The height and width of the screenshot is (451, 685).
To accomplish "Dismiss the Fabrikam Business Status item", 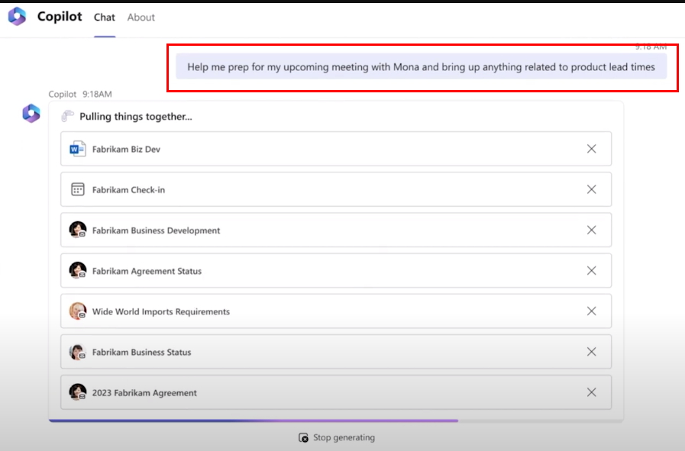I will (592, 352).
